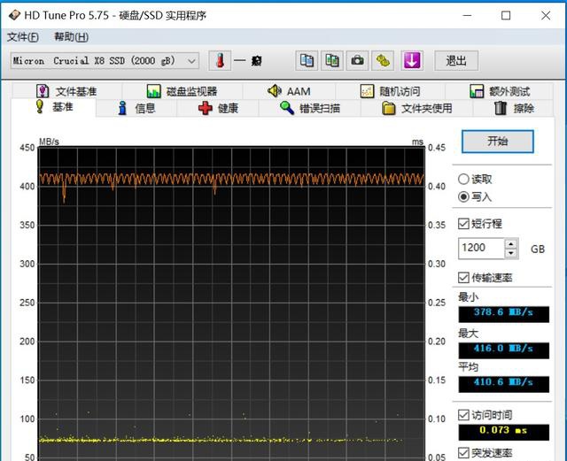Viewport: 567px width, 461px height.
Task: Click the 416.0 MB/s maximum value
Action: [504, 350]
